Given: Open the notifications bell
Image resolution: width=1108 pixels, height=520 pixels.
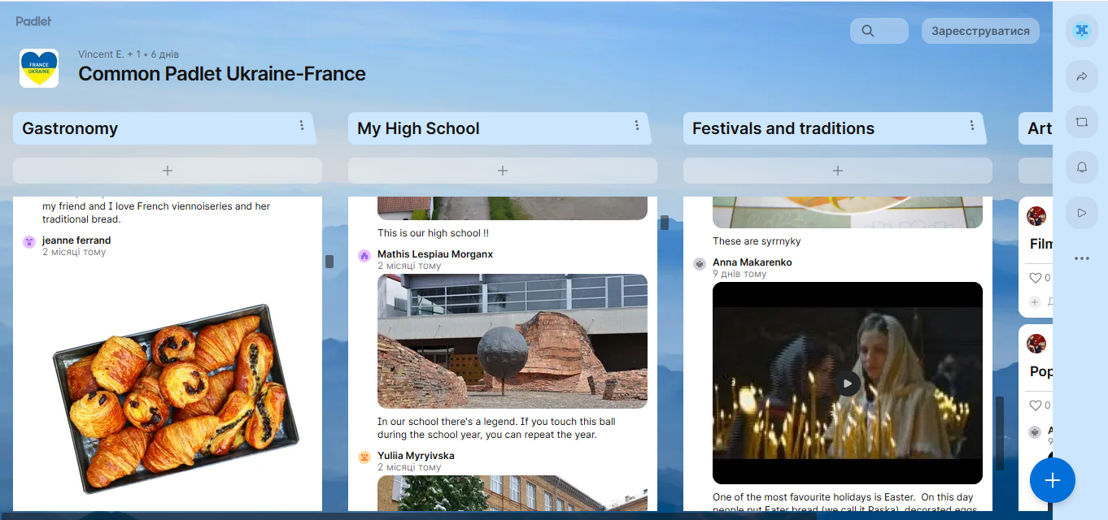Looking at the screenshot, I should coord(1081,167).
